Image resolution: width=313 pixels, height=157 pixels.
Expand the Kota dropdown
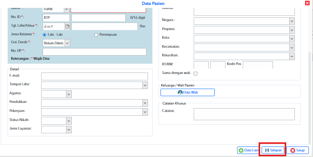click(292, 39)
